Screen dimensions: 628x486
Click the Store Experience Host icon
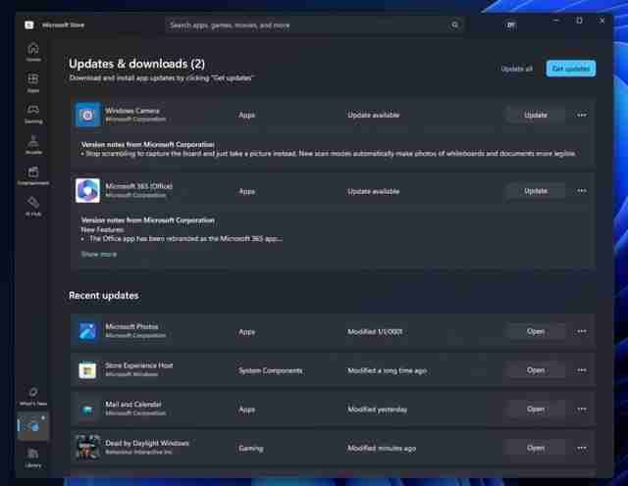pos(87,370)
